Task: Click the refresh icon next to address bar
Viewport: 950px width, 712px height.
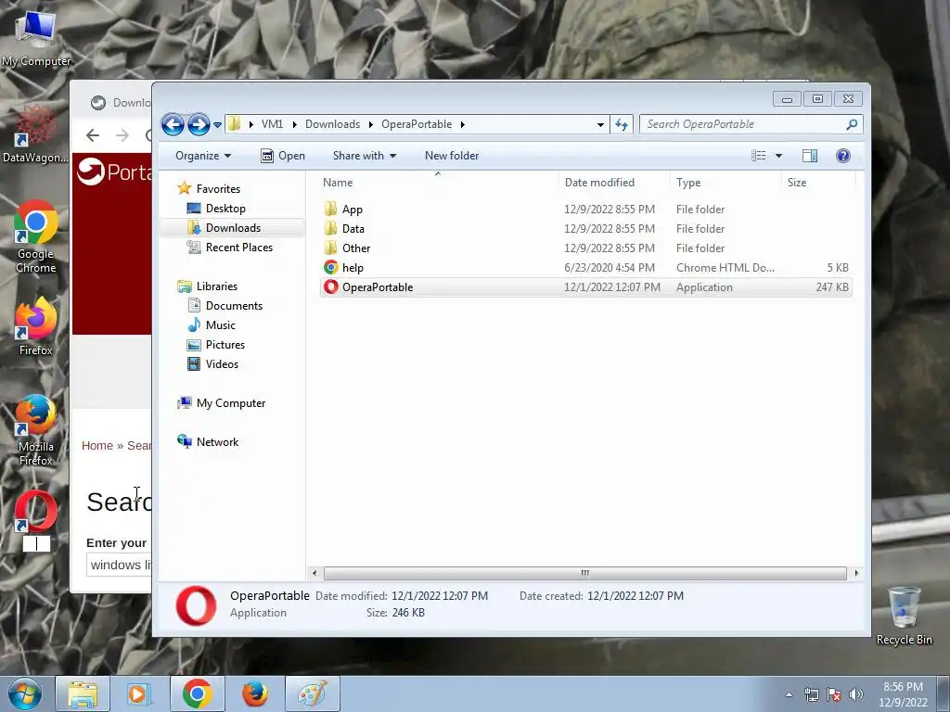Action: 621,125
